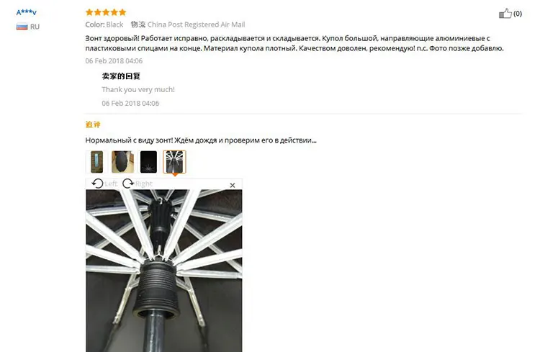540x352 pixels.
Task: Open the first thumbnail of the folded umbrella
Action: (96, 162)
